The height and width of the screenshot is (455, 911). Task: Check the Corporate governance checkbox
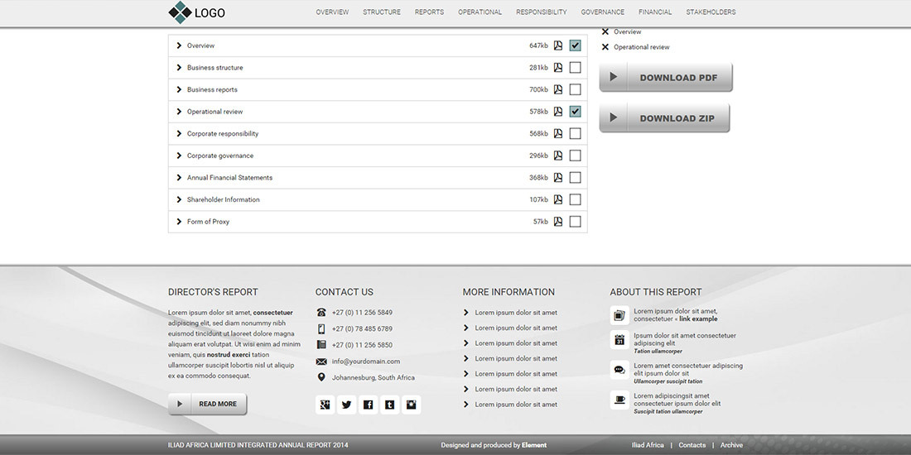(576, 156)
